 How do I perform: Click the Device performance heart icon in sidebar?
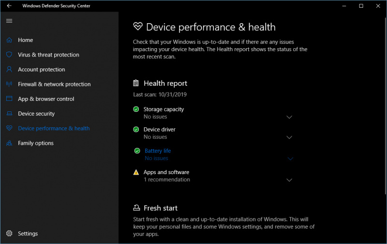coord(9,128)
